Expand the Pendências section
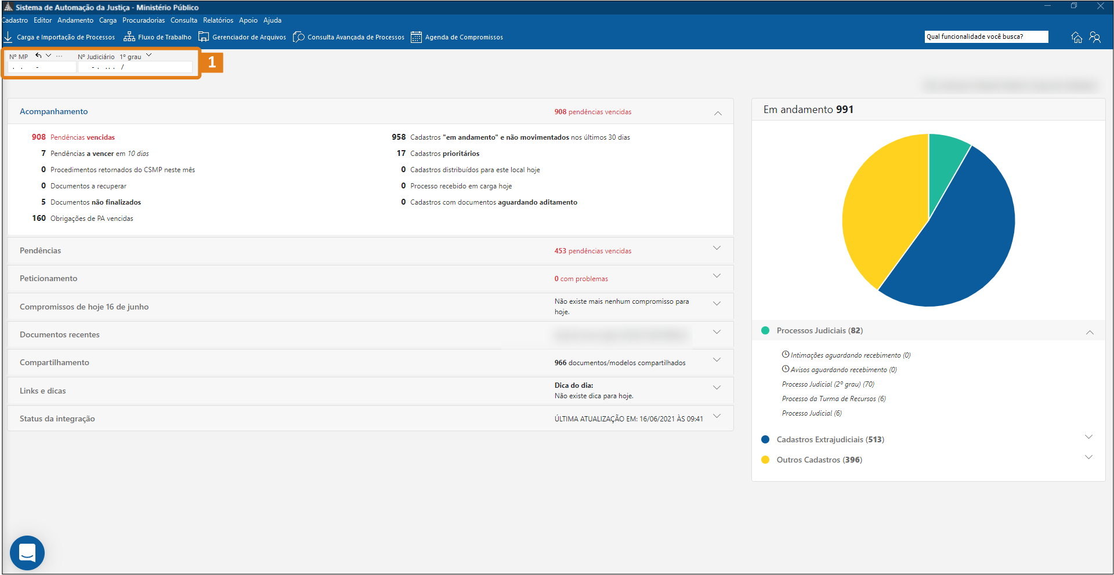Viewport: 1114px width, 575px height. coord(717,248)
